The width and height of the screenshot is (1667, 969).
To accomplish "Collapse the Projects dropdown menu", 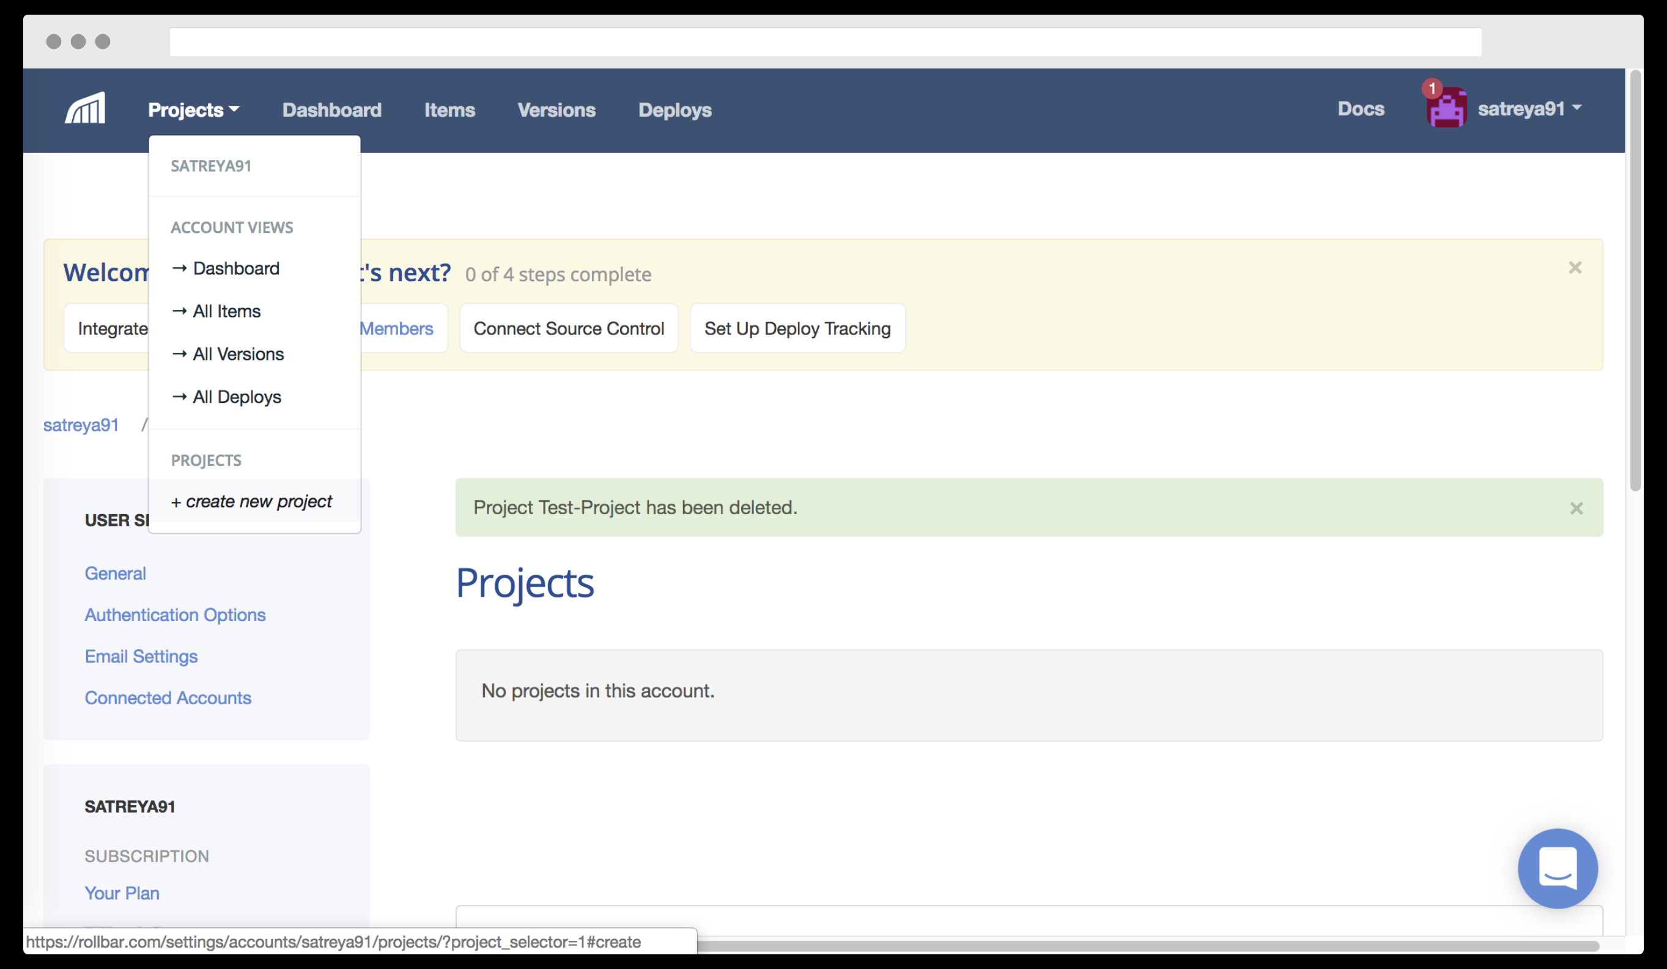I will pyautogui.click(x=193, y=110).
